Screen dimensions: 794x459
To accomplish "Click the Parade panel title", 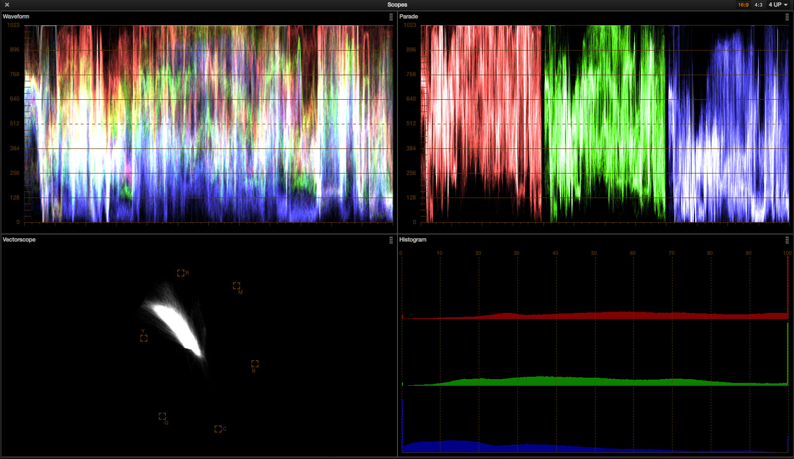I will tap(408, 17).
